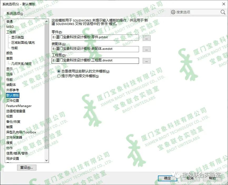The height and width of the screenshot is (185, 228).
Task: Select 装配体 in the options tree
Action: [x=11, y=85]
